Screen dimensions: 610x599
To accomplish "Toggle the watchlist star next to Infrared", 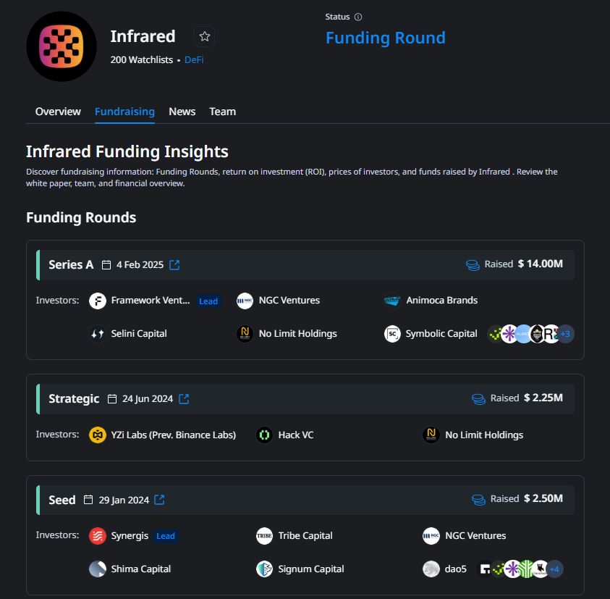I will click(204, 36).
